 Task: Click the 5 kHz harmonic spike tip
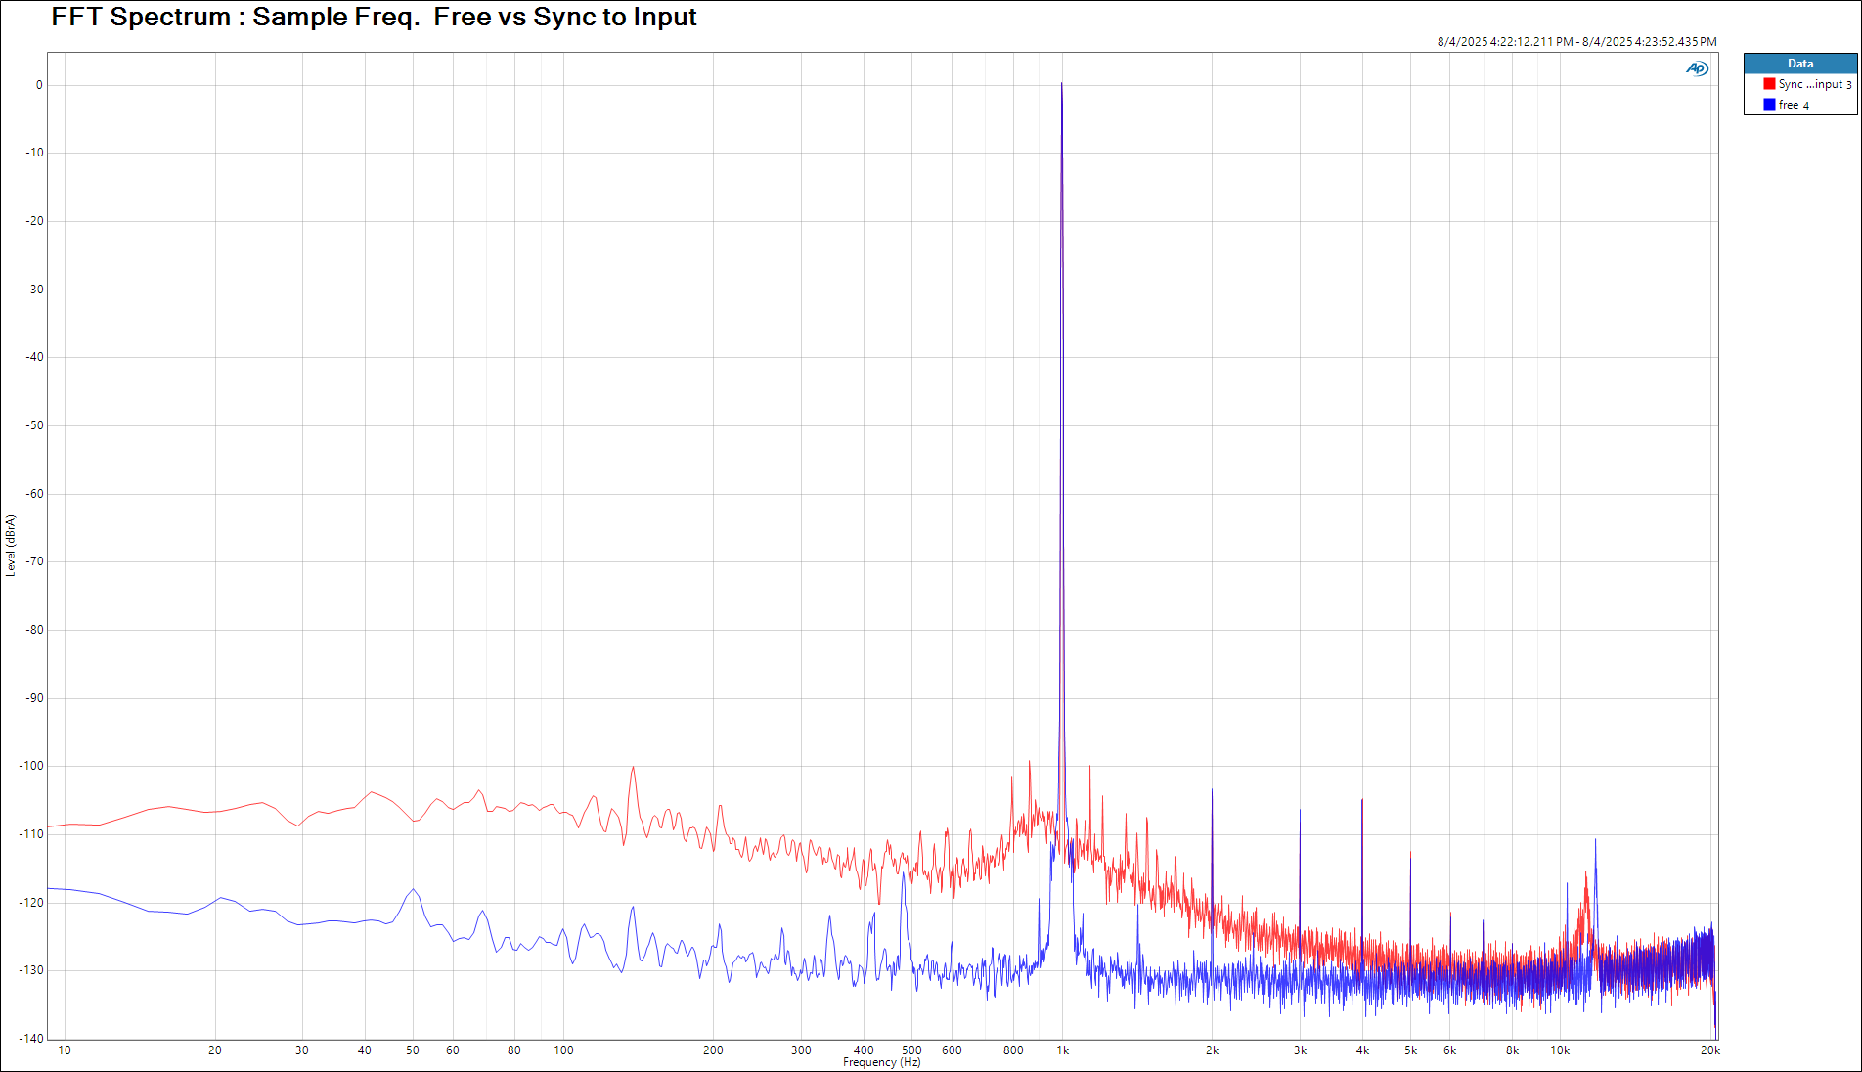tap(1410, 853)
